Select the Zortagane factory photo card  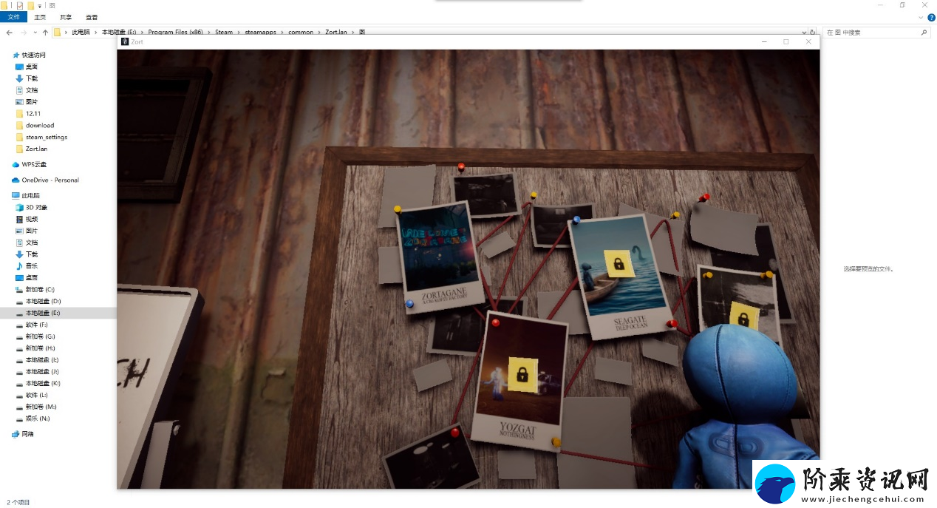pos(440,257)
